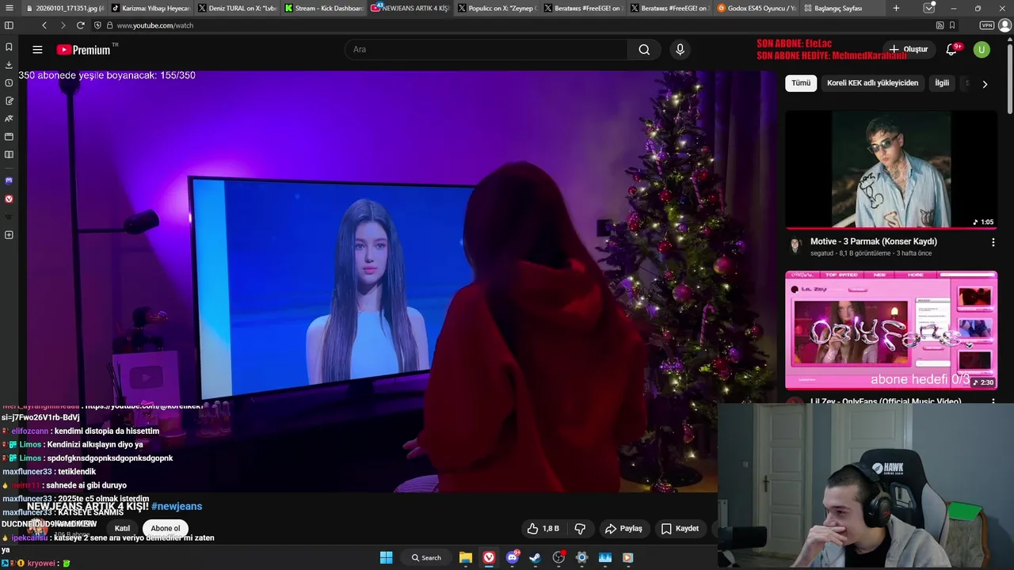Open YouTube notifications bell
1014x570 pixels.
point(951,49)
